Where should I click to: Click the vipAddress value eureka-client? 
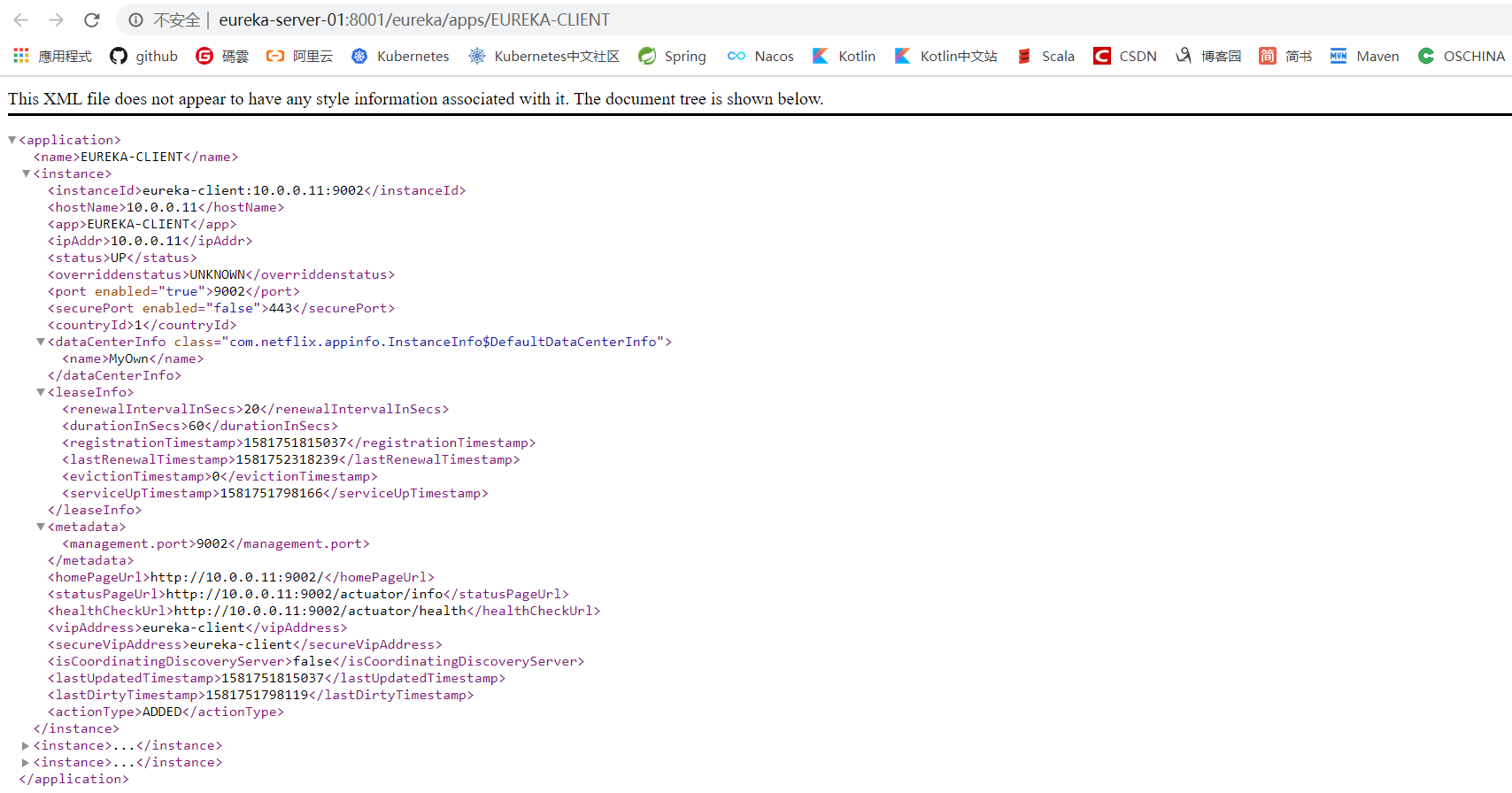pyautogui.click(x=194, y=627)
